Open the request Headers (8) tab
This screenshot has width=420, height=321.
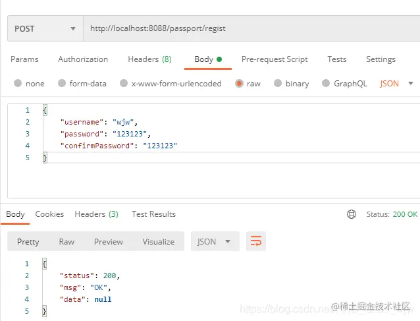[x=149, y=59]
